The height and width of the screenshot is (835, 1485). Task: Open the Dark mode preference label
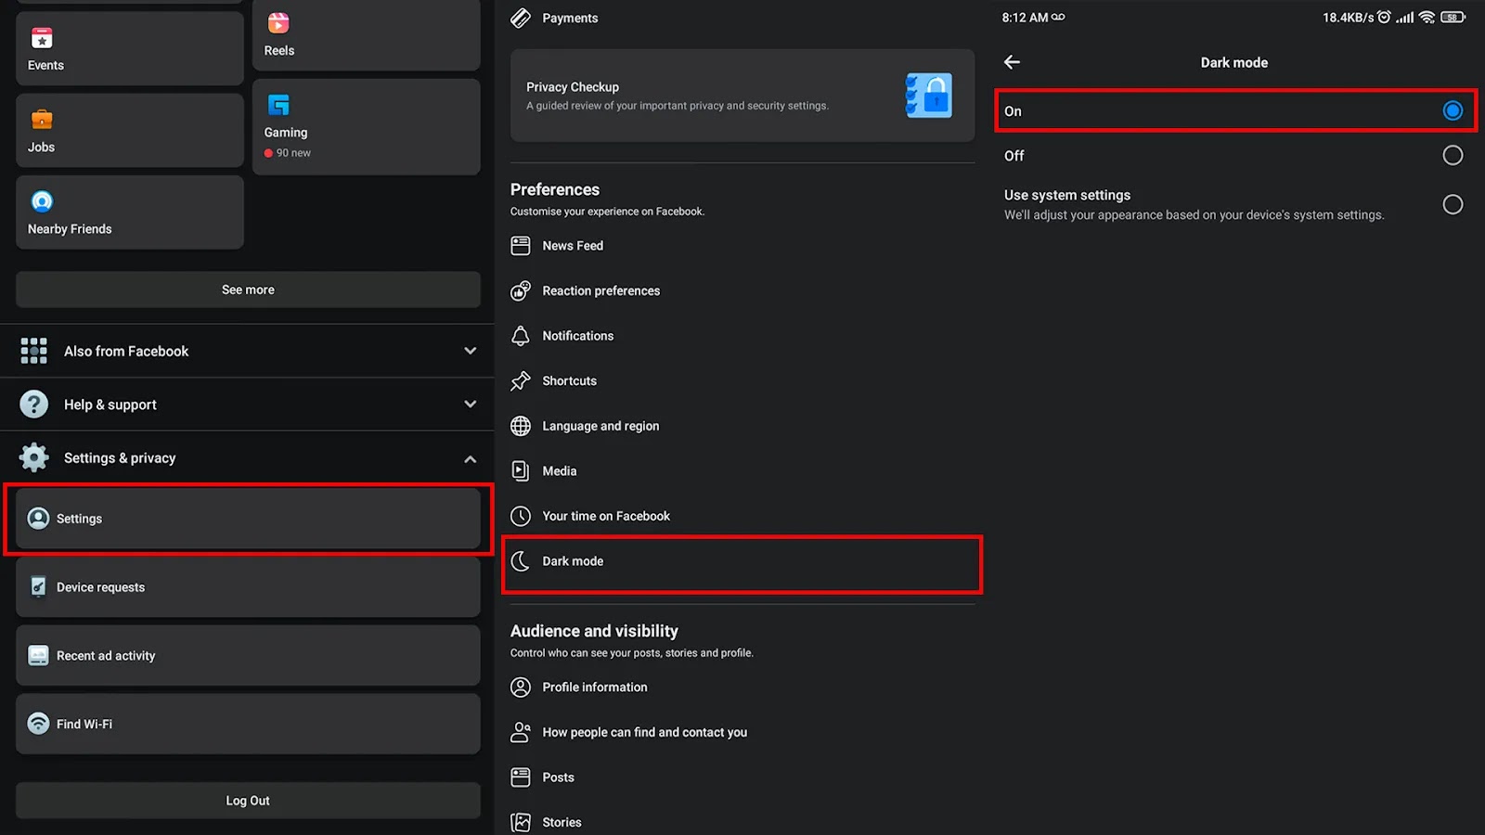[x=573, y=561]
